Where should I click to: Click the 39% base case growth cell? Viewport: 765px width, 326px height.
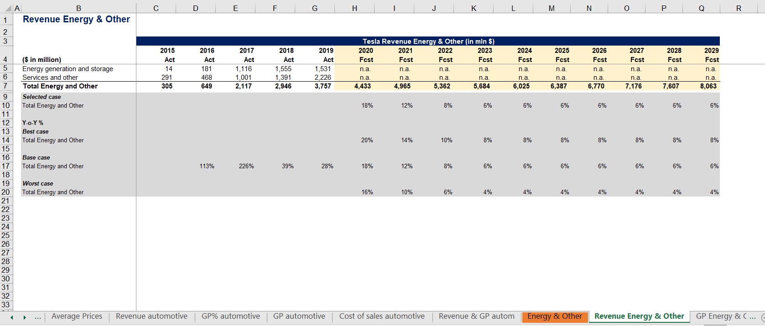point(288,166)
